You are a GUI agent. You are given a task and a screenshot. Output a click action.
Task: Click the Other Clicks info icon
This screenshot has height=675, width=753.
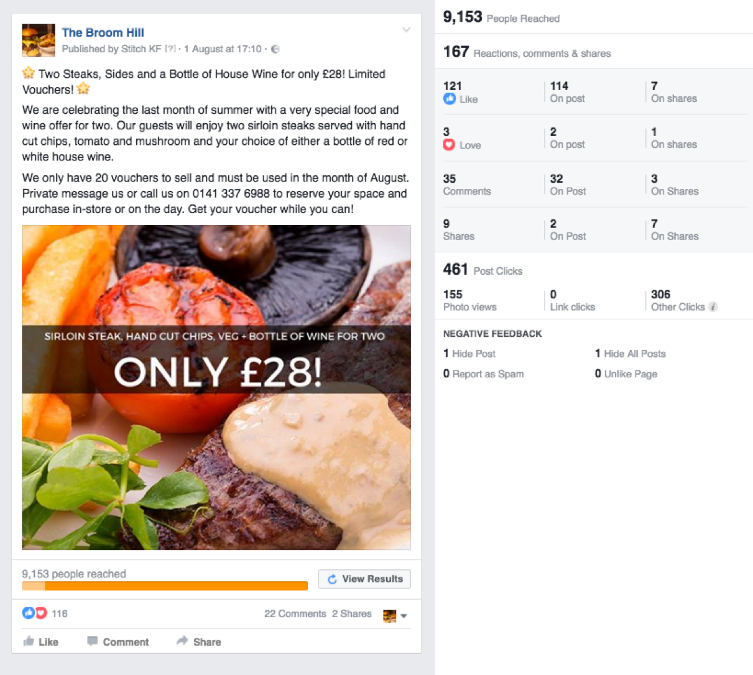coord(713,307)
